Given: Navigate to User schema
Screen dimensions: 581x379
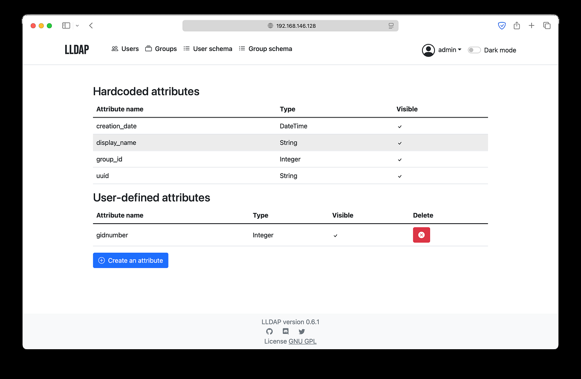Looking at the screenshot, I should pyautogui.click(x=208, y=49).
